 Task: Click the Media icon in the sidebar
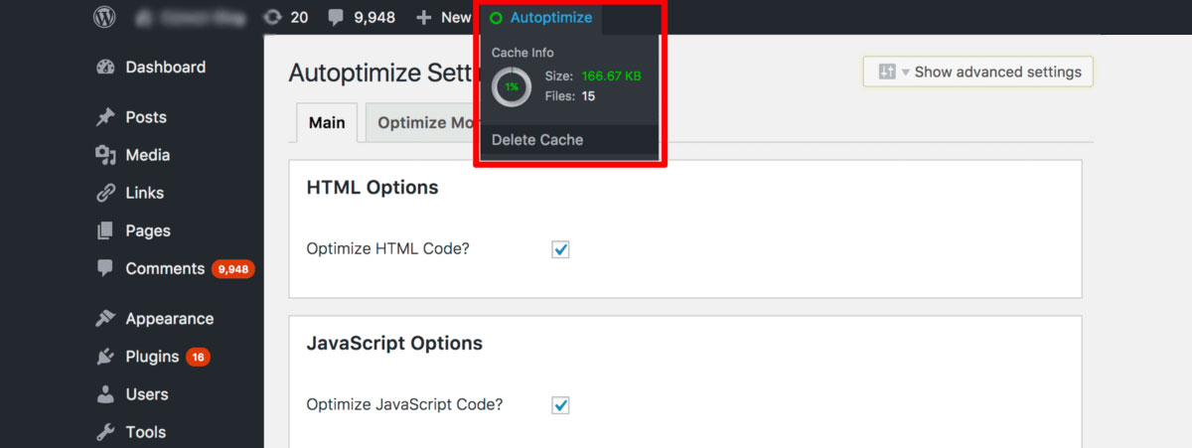105,155
